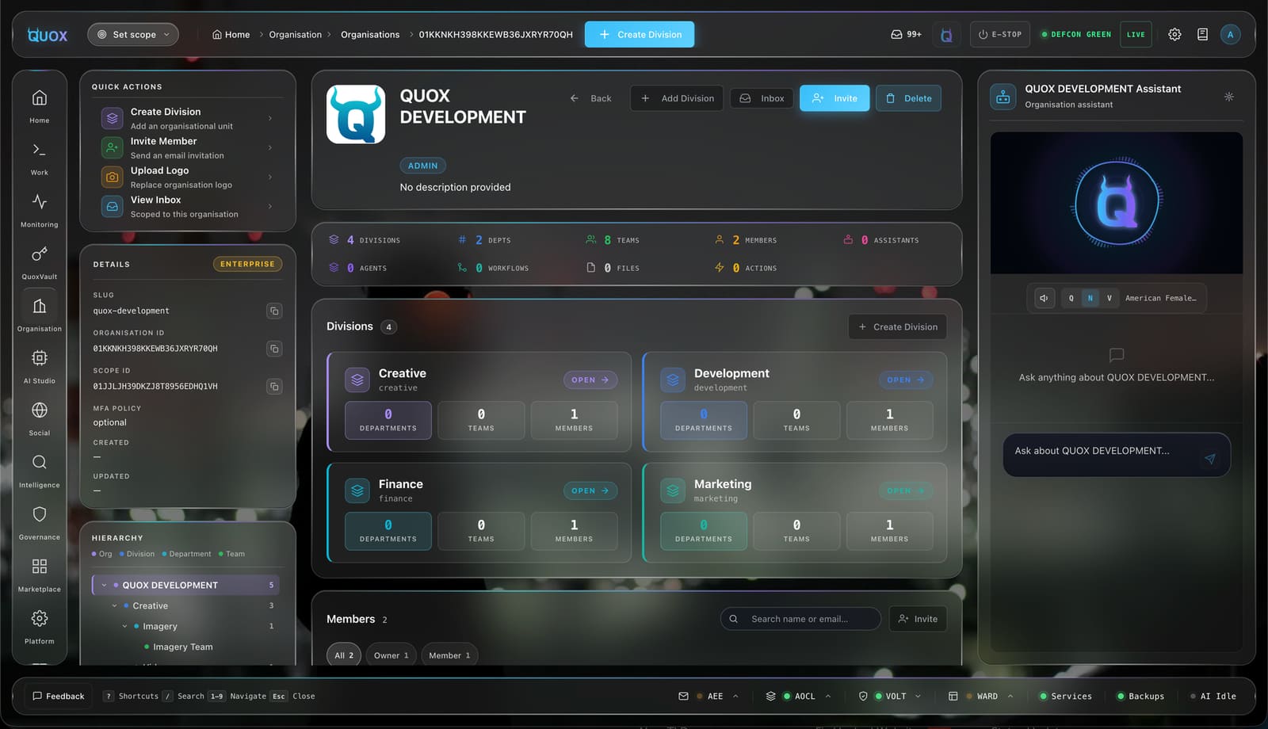Screen dimensions: 1268x729
Task: Open Inbox button beside Add Division
Action: [762, 98]
